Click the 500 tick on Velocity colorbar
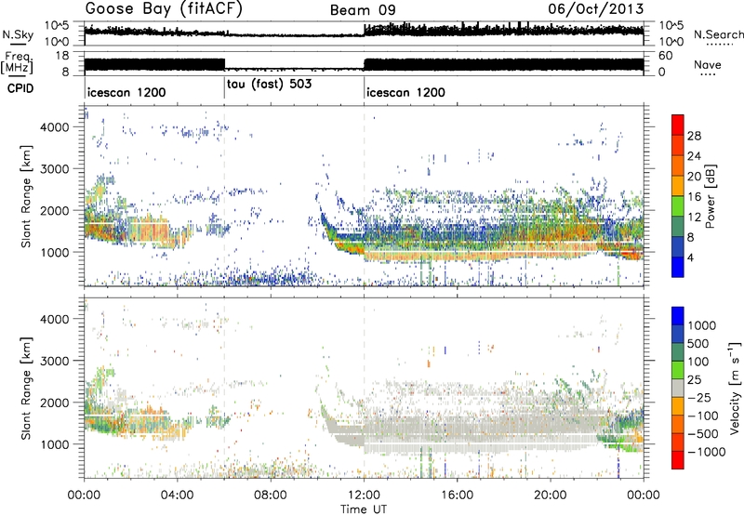Viewport: 744px width, 515px height. click(x=698, y=343)
